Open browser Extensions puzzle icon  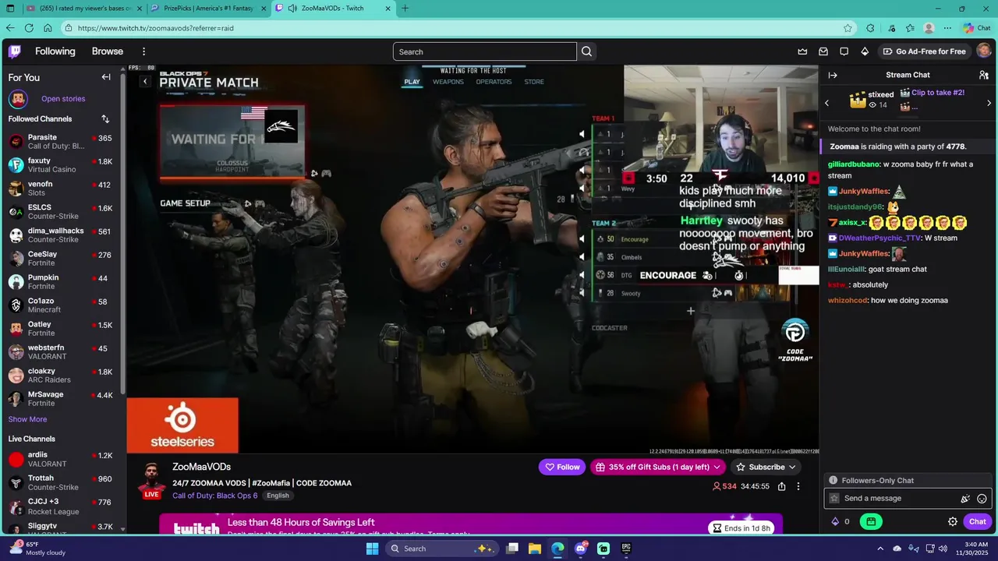click(x=870, y=28)
